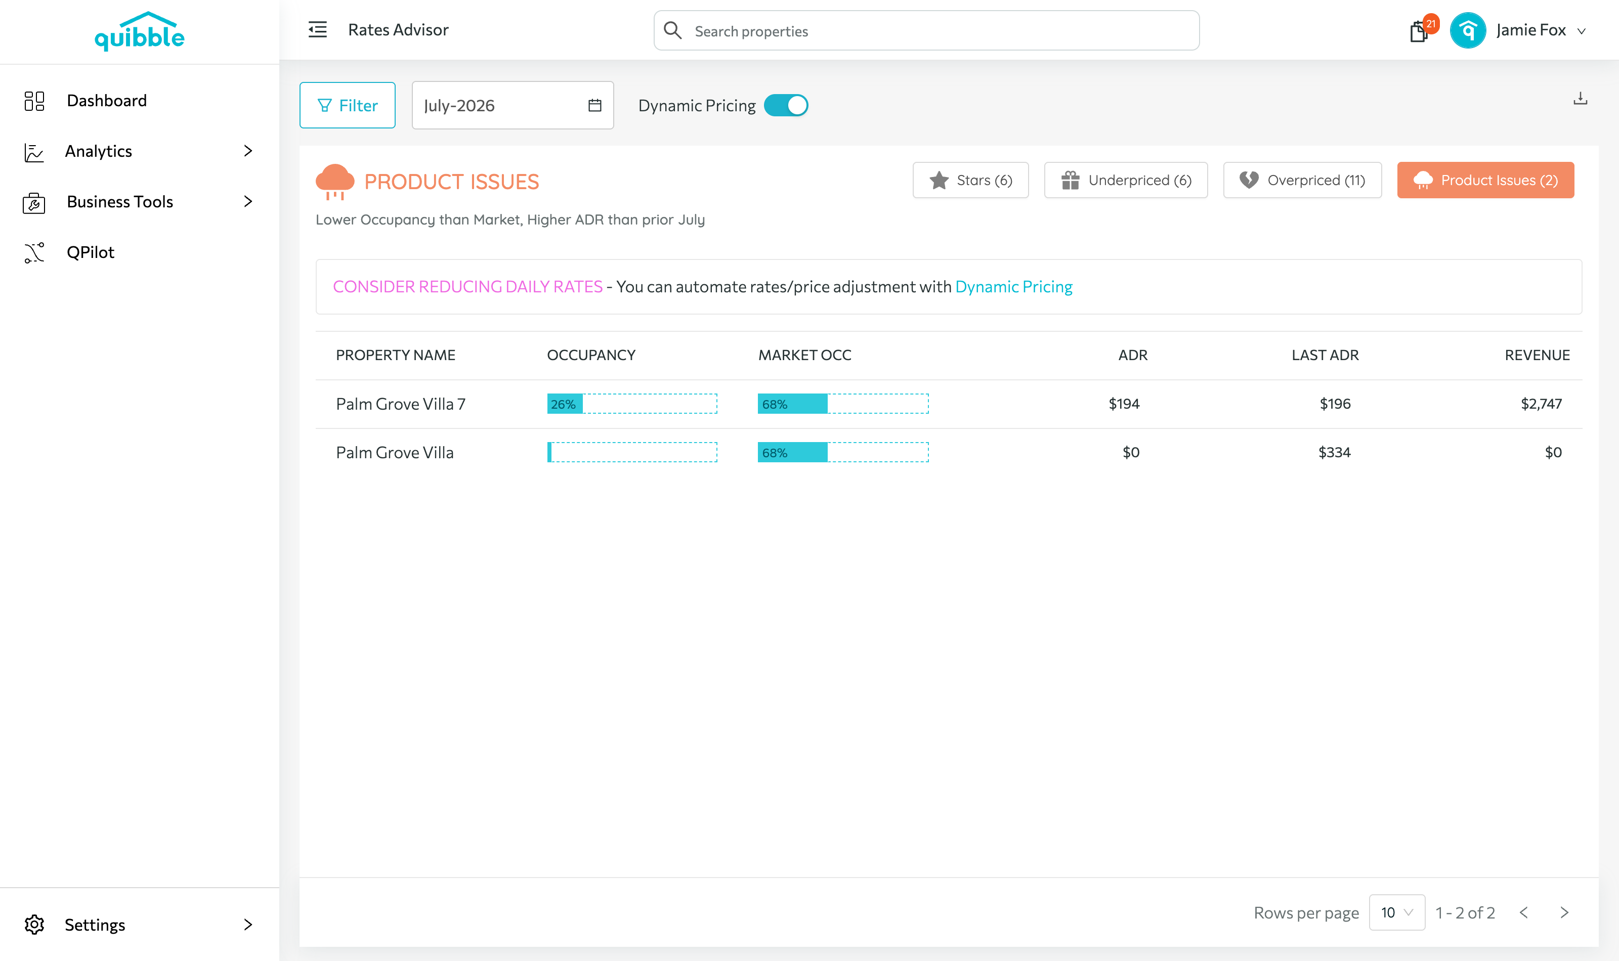The image size is (1619, 961).
Task: Click the Dashboard grid icon
Action: (34, 100)
